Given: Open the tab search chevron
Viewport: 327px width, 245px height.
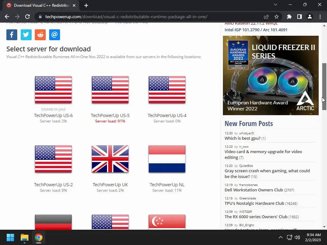Looking at the screenshot, I should [276, 4].
